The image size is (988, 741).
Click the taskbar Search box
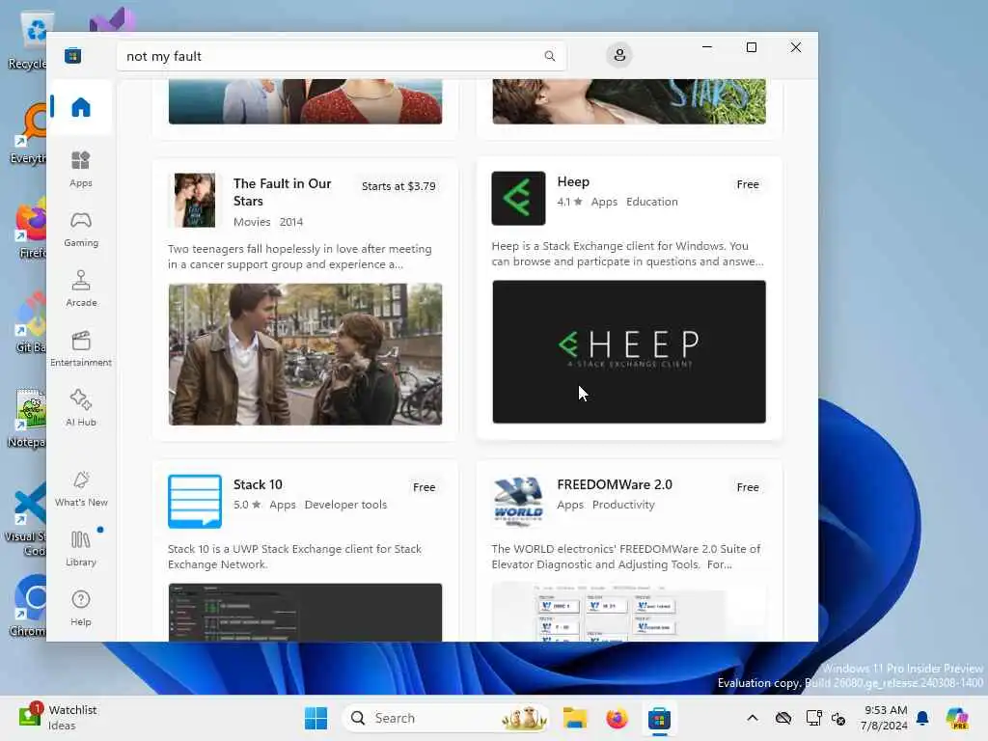coord(446,718)
